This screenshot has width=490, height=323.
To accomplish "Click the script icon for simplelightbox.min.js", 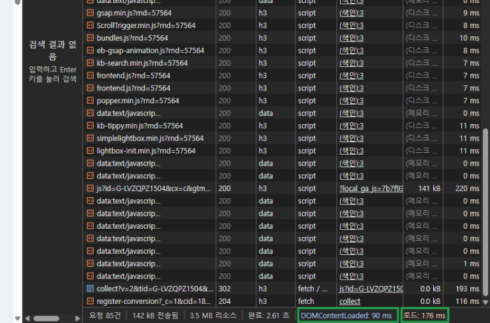I will coord(91,138).
